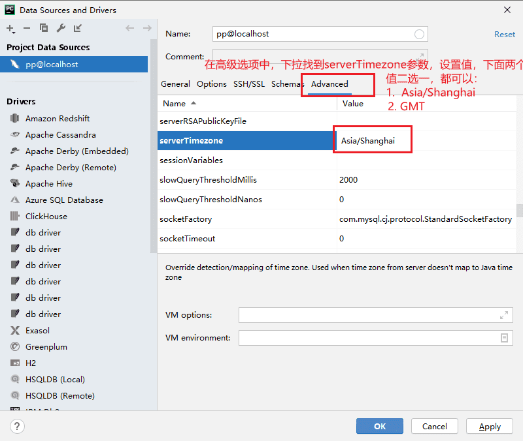Select the Apache Cassandra driver
The height and width of the screenshot is (441, 523).
point(60,135)
